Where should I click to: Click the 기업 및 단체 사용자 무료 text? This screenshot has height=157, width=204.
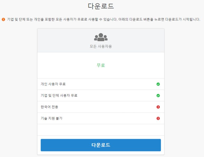(x=59, y=96)
